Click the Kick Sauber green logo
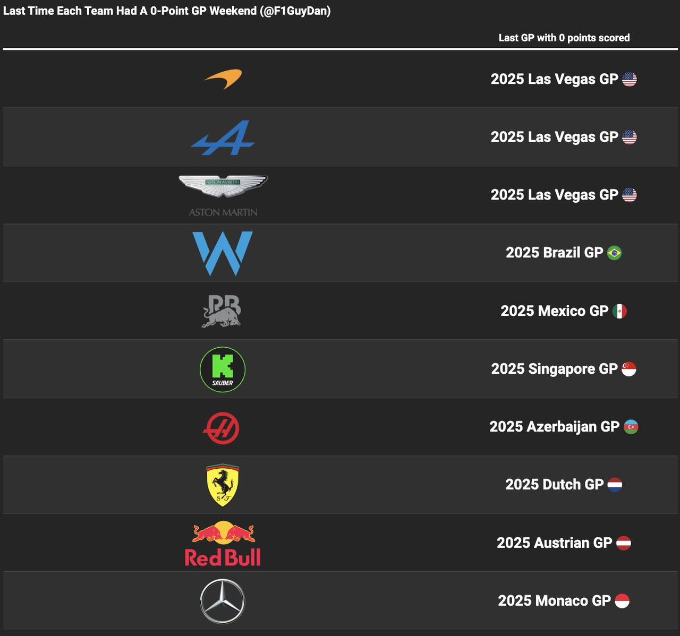The image size is (680, 636). coord(223,369)
